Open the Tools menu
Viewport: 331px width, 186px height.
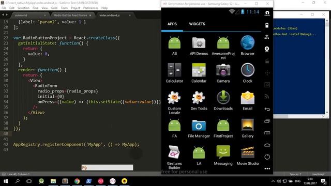coord(64,8)
